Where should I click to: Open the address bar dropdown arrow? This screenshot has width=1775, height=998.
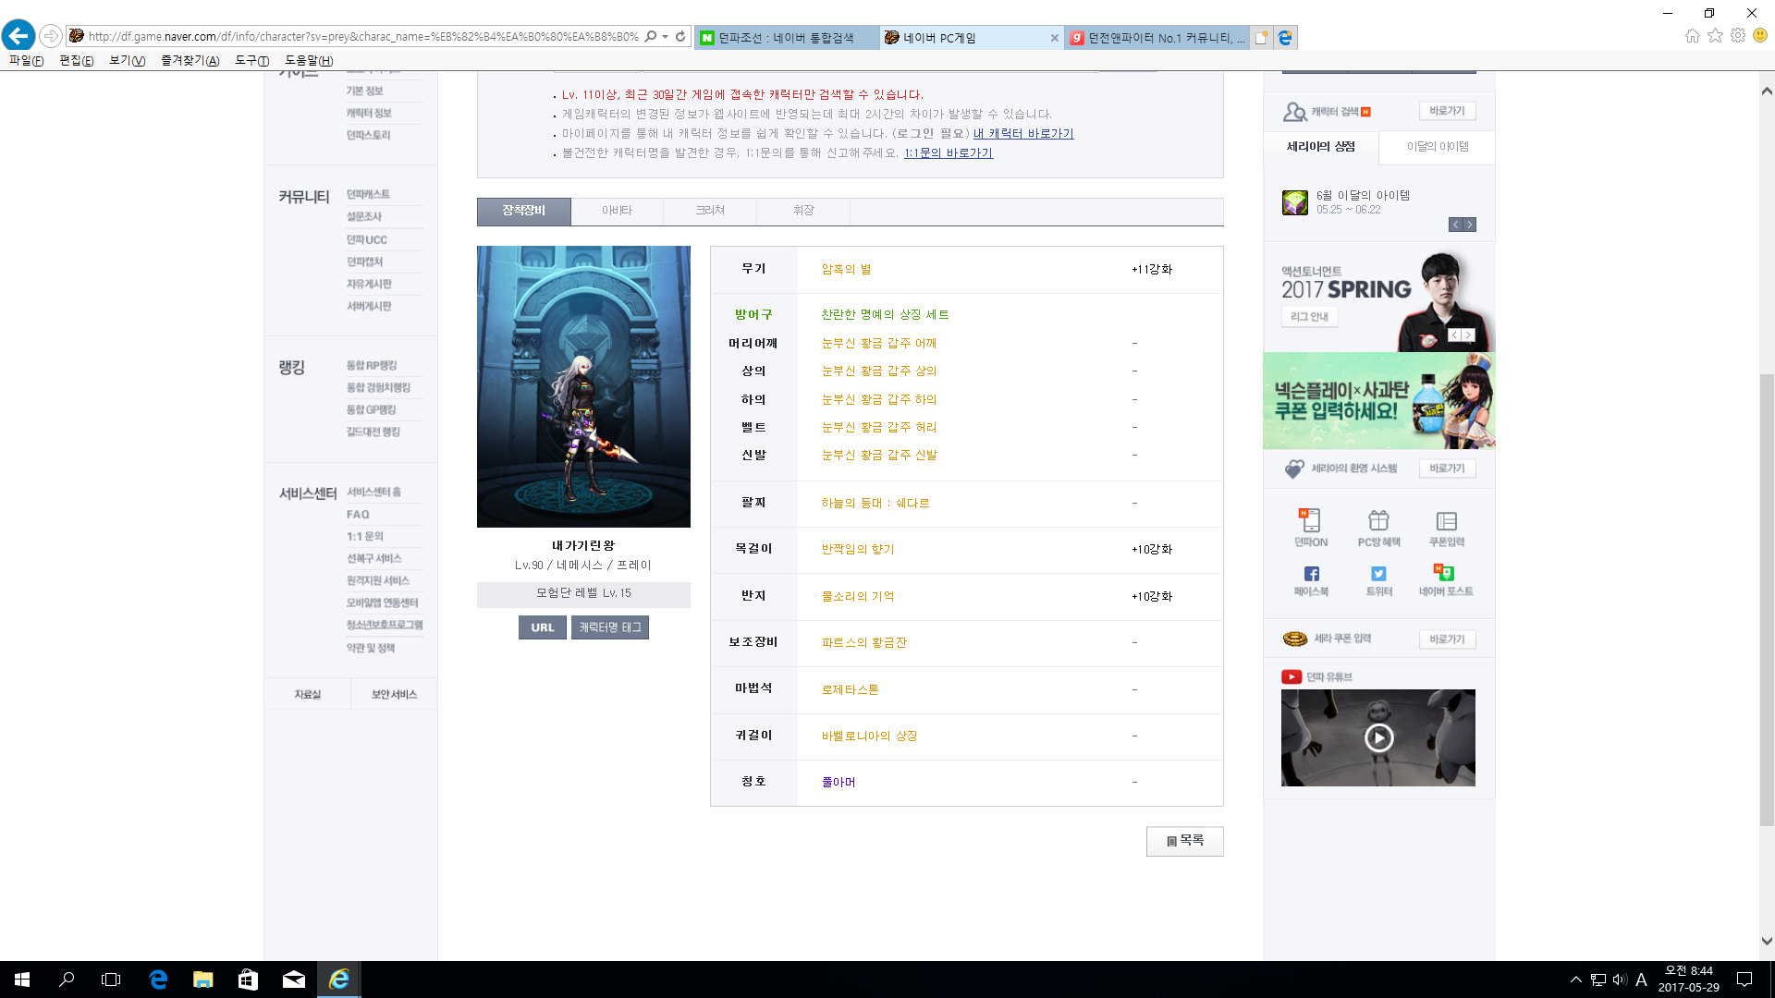(x=666, y=37)
